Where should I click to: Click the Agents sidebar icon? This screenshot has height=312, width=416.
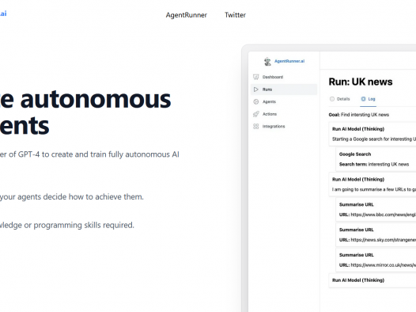(x=255, y=101)
